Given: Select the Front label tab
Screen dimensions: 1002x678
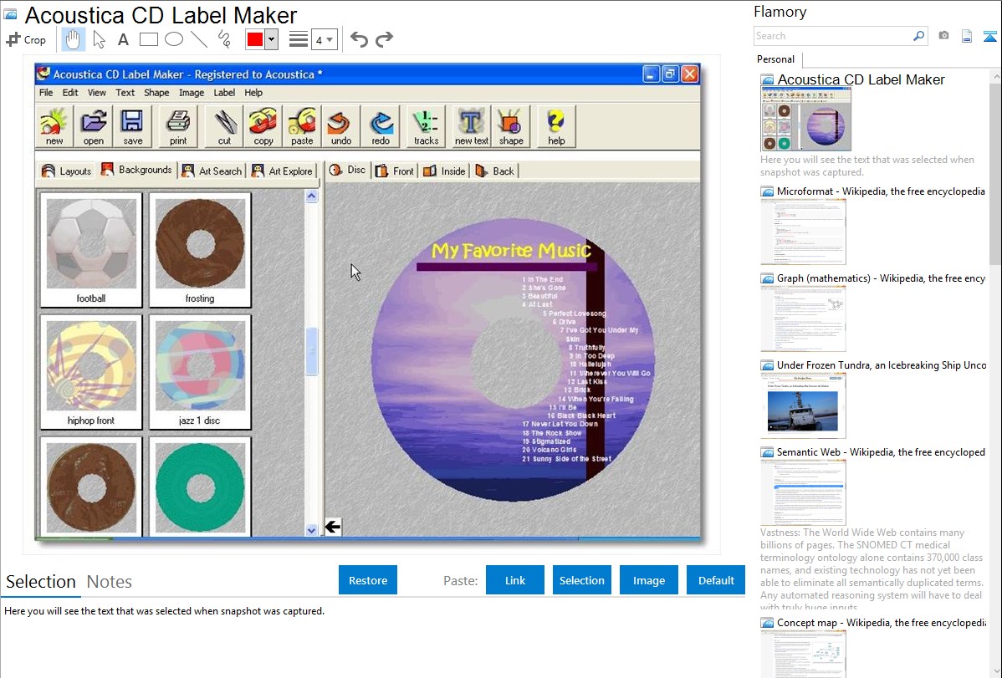Looking at the screenshot, I should coord(394,171).
